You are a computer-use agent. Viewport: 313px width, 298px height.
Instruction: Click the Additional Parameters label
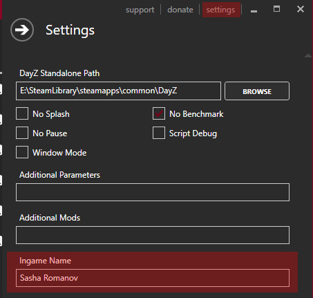[x=59, y=175]
